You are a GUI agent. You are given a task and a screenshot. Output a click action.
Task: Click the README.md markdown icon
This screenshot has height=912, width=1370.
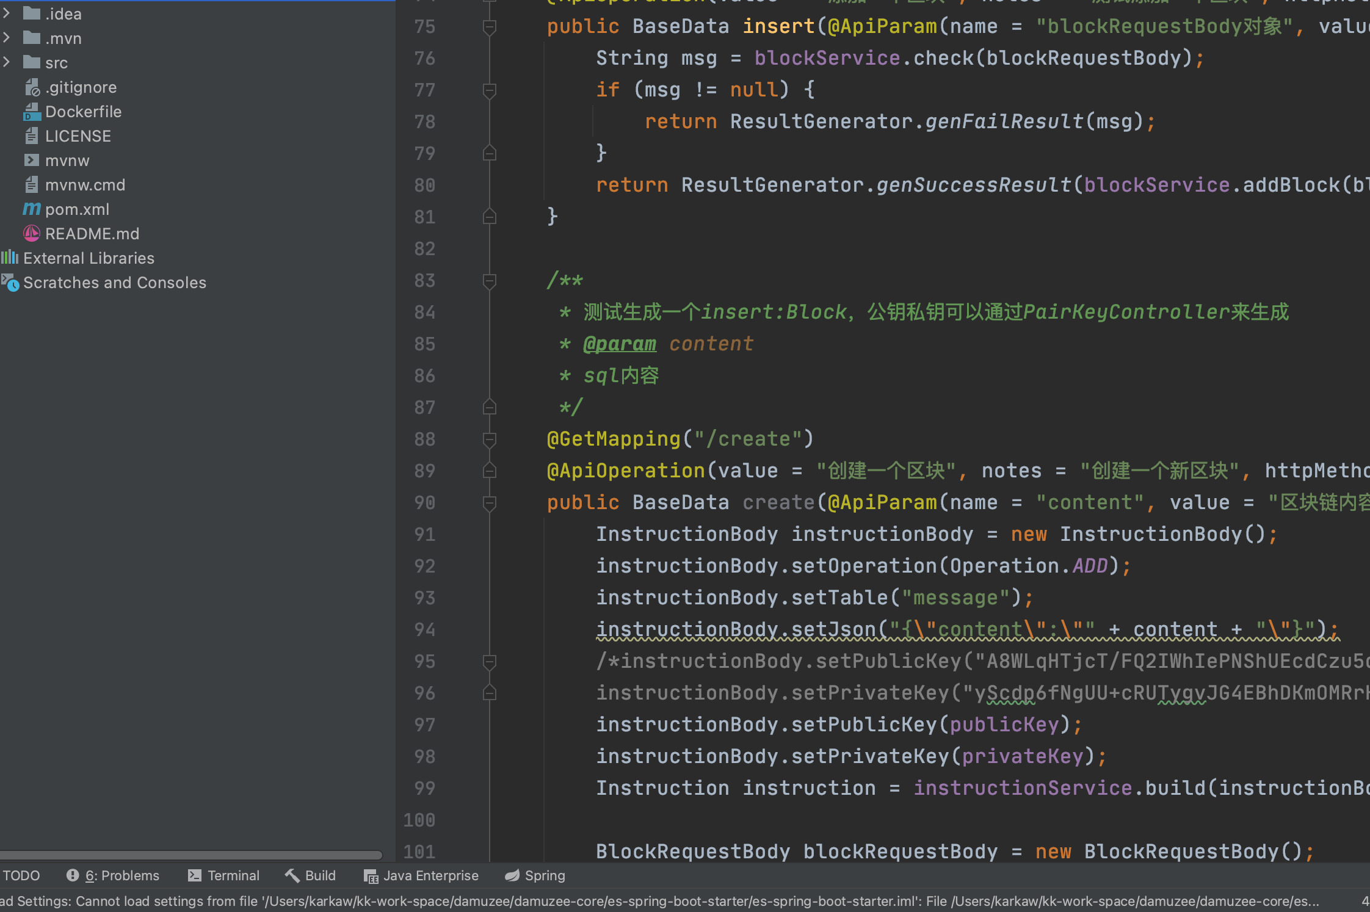click(32, 233)
